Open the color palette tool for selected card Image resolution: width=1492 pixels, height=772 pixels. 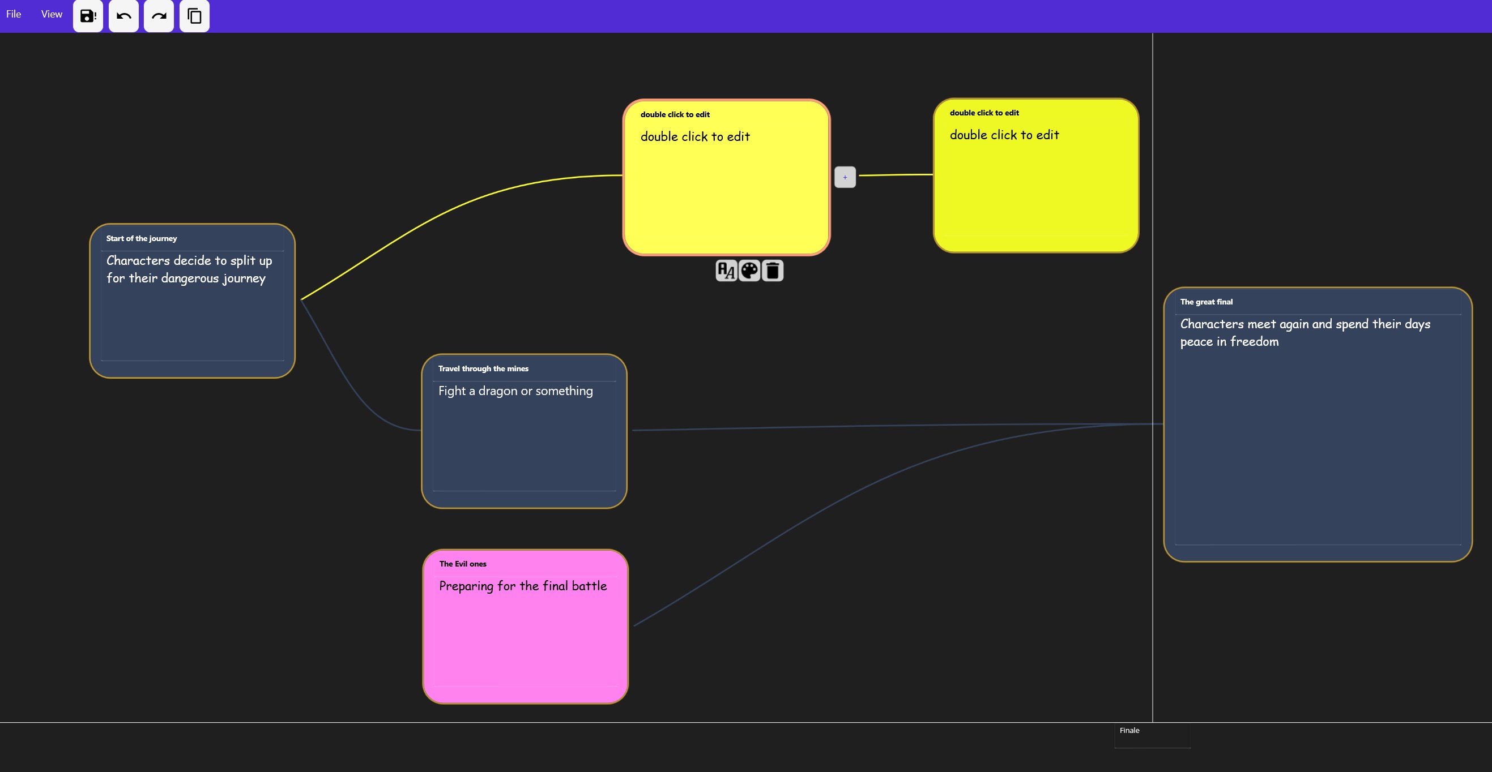coord(749,271)
